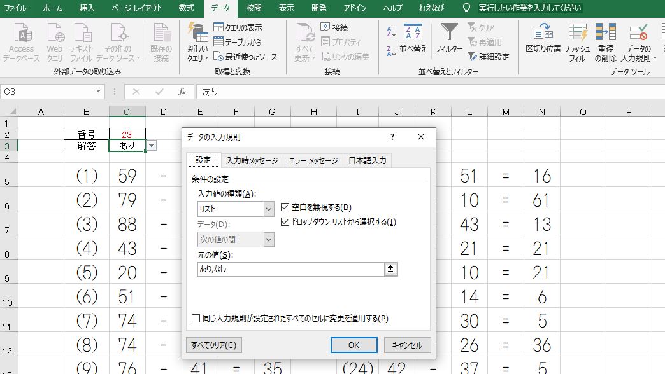This screenshot has height=374, width=665.
Task: Click OK in the validation dialog
Action: click(x=354, y=345)
